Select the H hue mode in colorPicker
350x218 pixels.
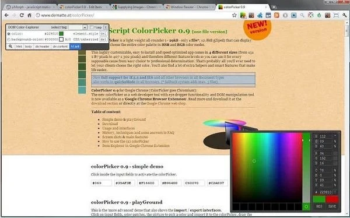[316, 136]
